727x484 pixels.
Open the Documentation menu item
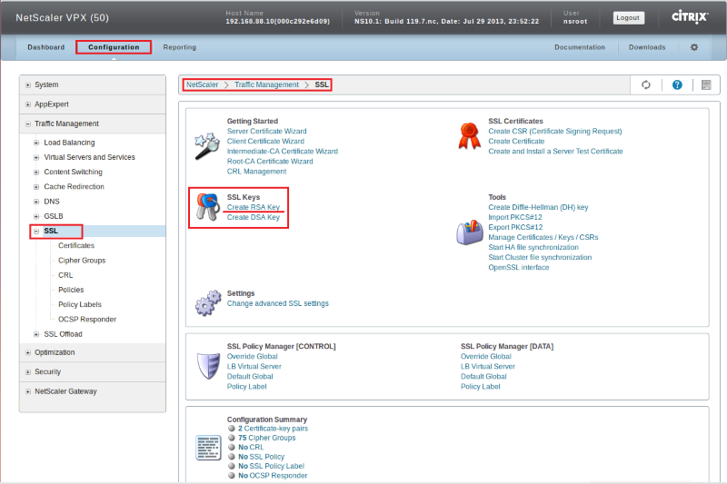click(580, 47)
